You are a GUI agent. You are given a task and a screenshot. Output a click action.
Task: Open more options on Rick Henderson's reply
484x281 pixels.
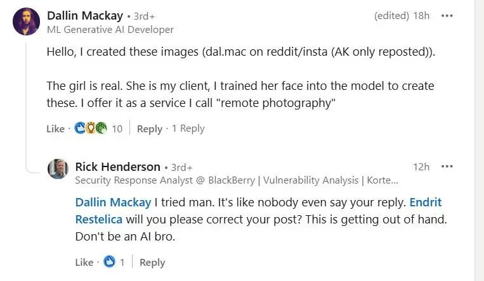(447, 166)
